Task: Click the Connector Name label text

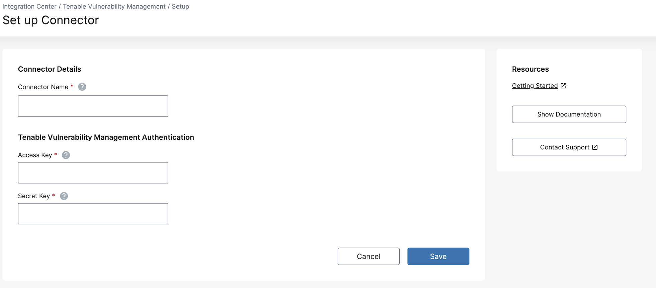Action: (x=43, y=87)
